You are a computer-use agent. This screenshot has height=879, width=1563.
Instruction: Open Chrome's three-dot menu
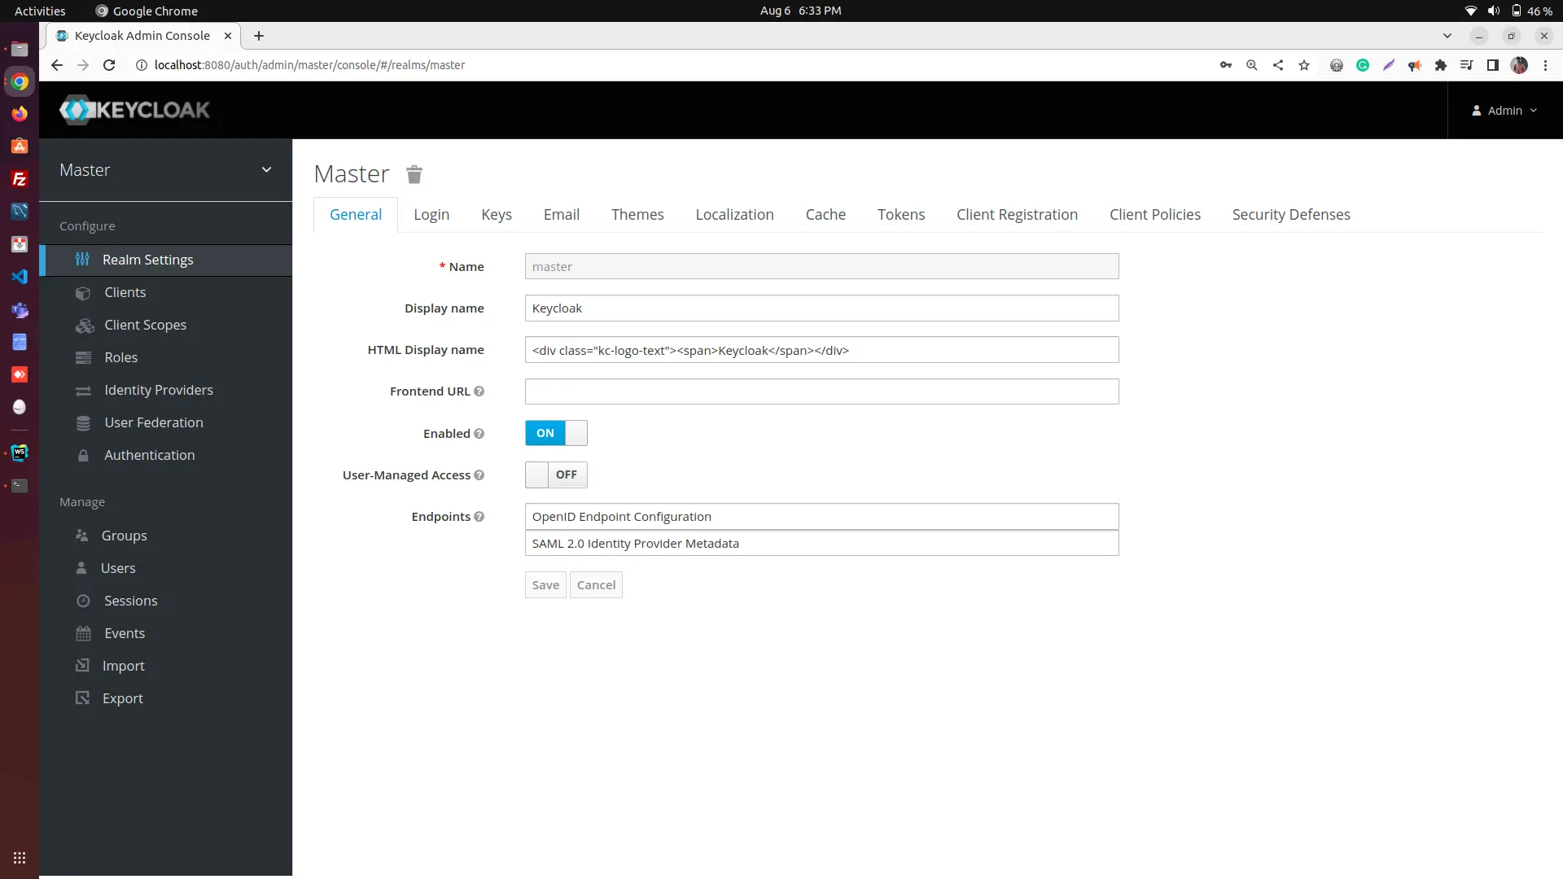(x=1545, y=65)
